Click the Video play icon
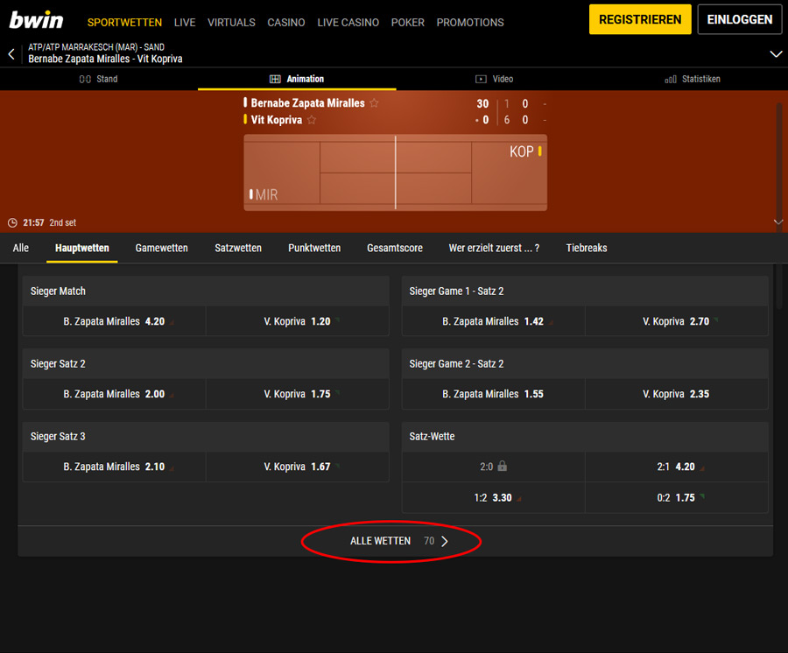Image resolution: width=788 pixels, height=653 pixels. coord(481,79)
